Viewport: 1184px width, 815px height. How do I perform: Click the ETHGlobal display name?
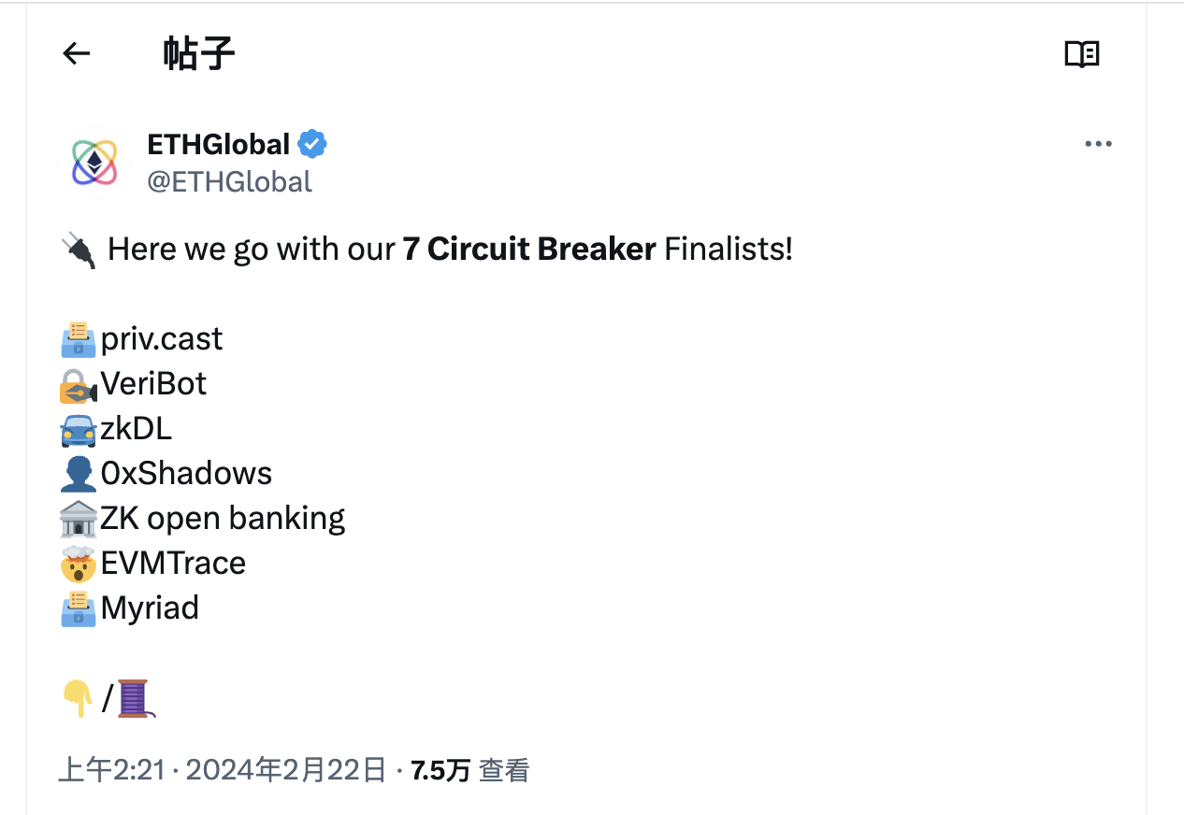(221, 143)
